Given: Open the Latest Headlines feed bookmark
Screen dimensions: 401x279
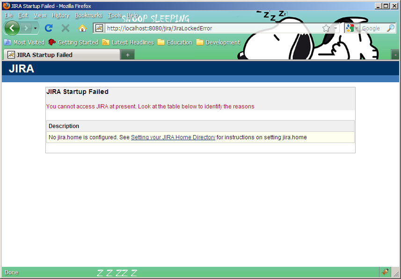Looking at the screenshot, I should (128, 42).
